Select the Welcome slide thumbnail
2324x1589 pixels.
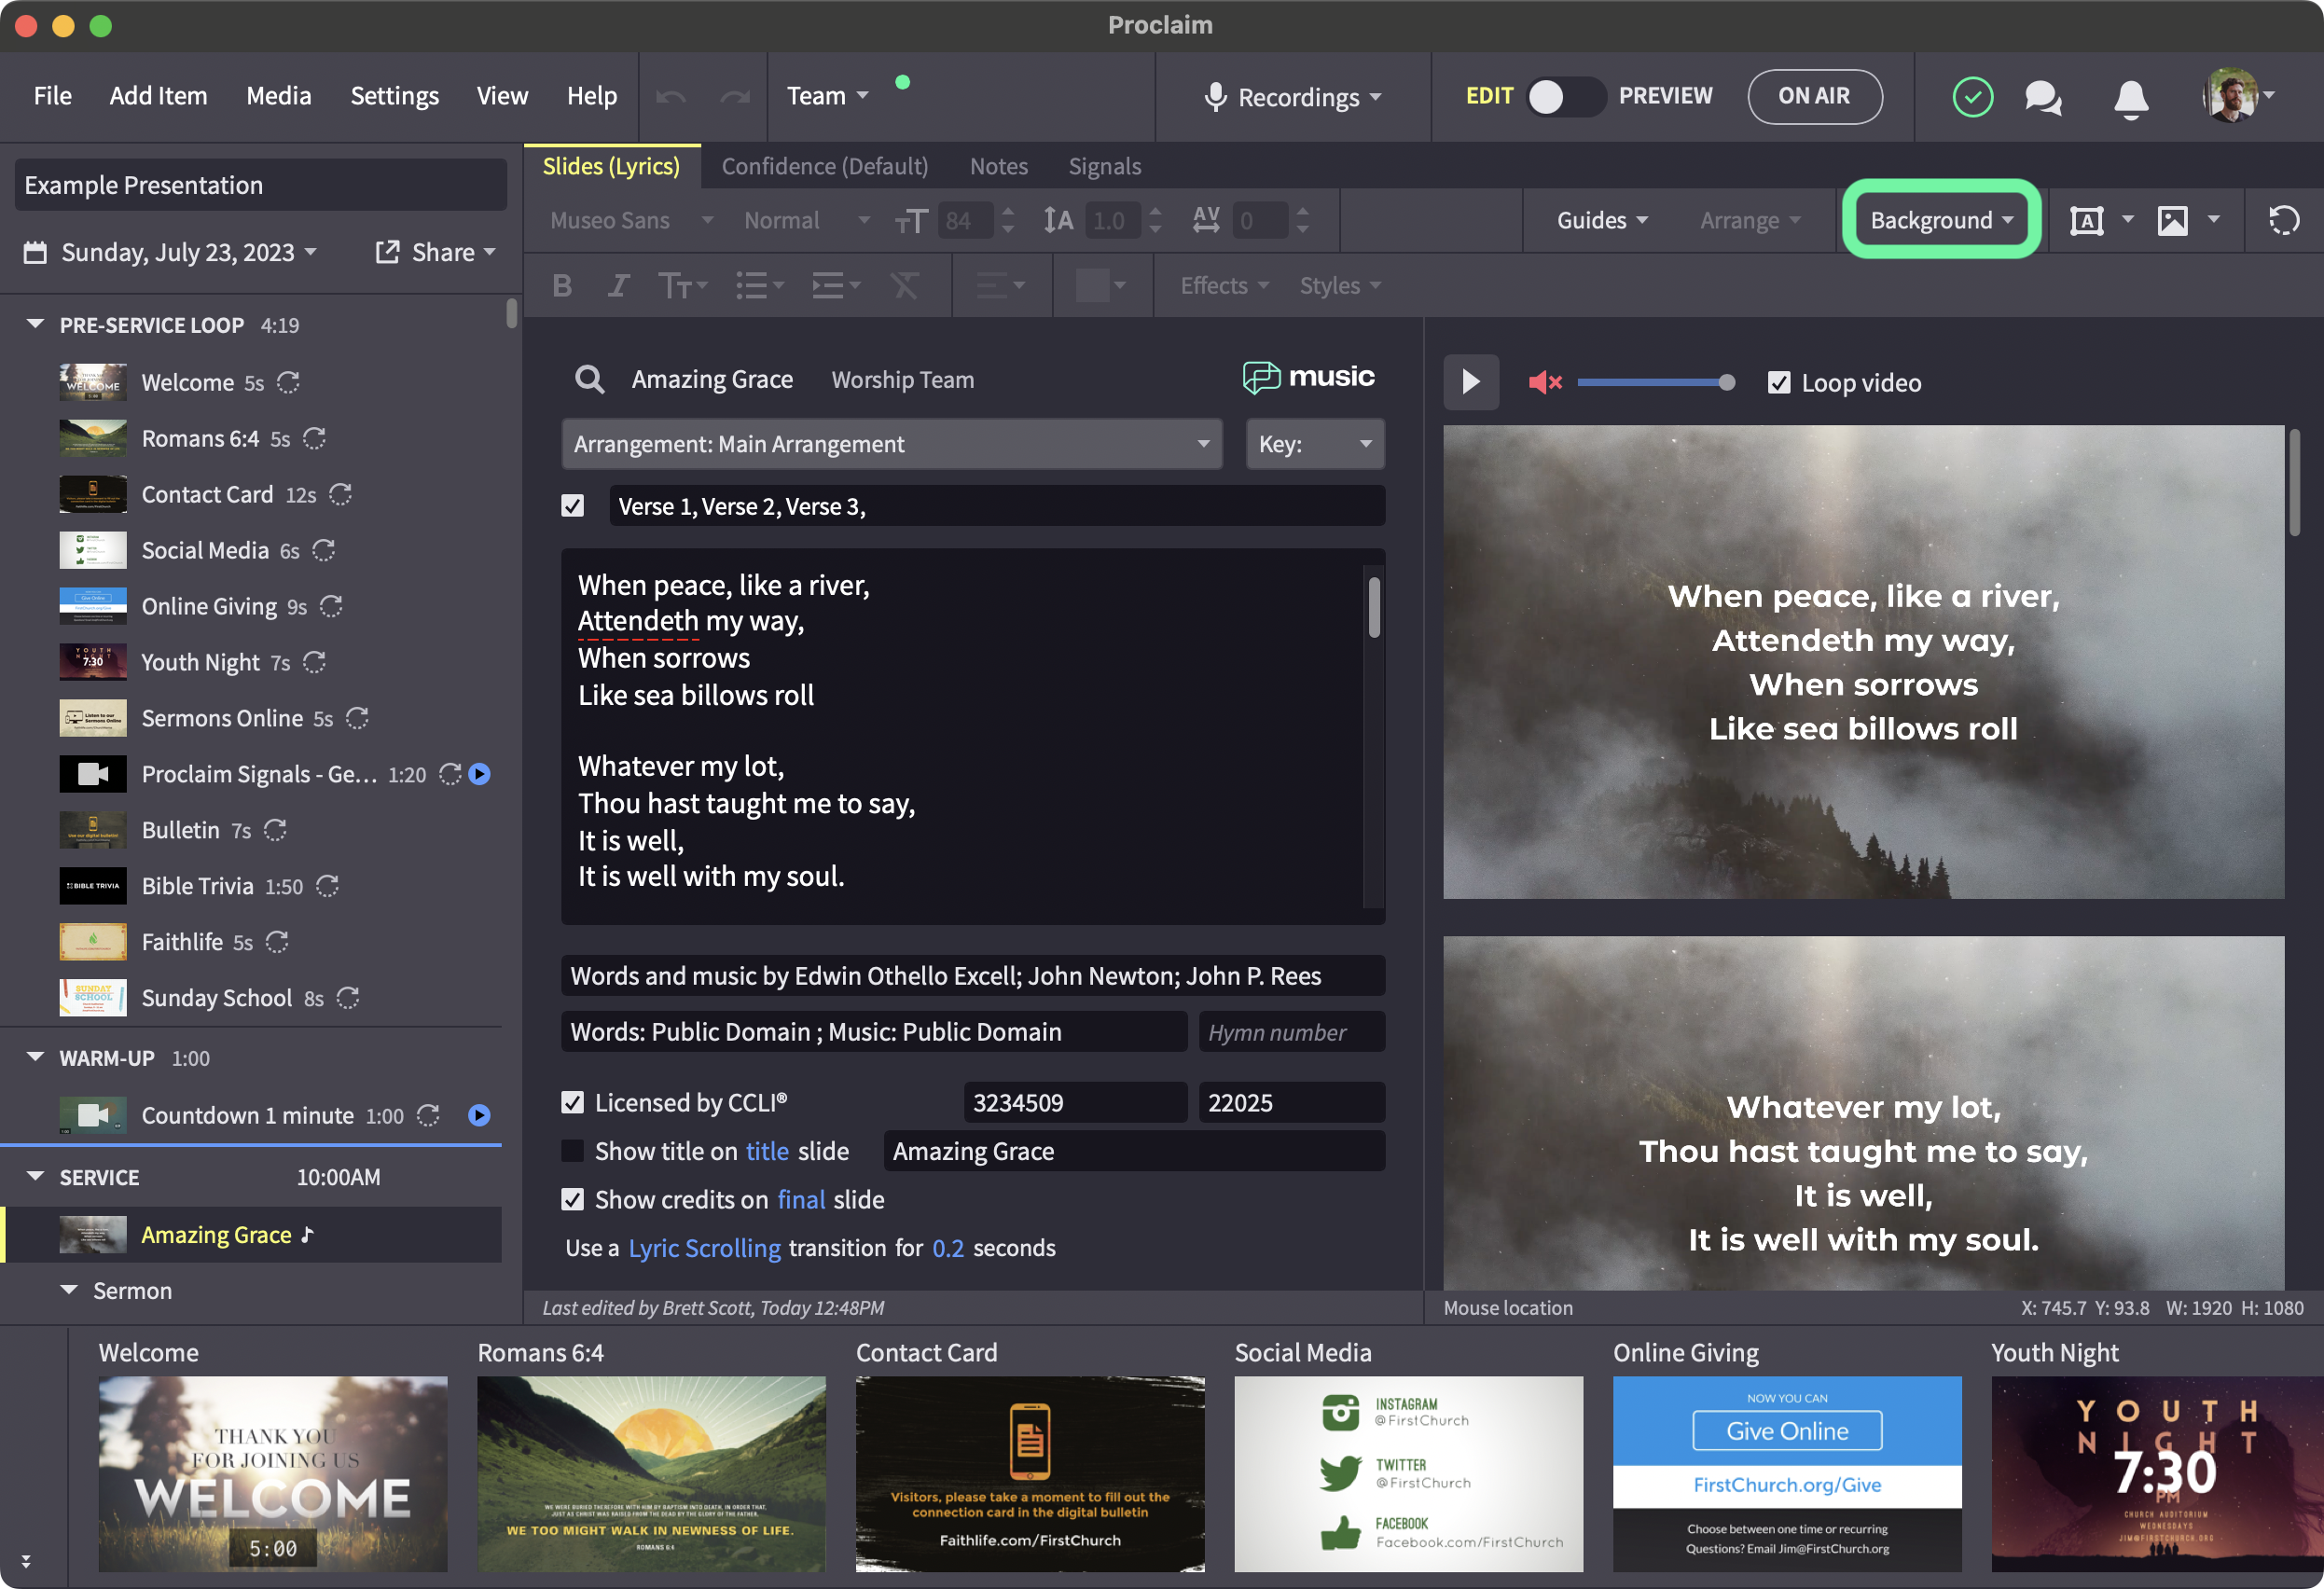click(x=273, y=1473)
